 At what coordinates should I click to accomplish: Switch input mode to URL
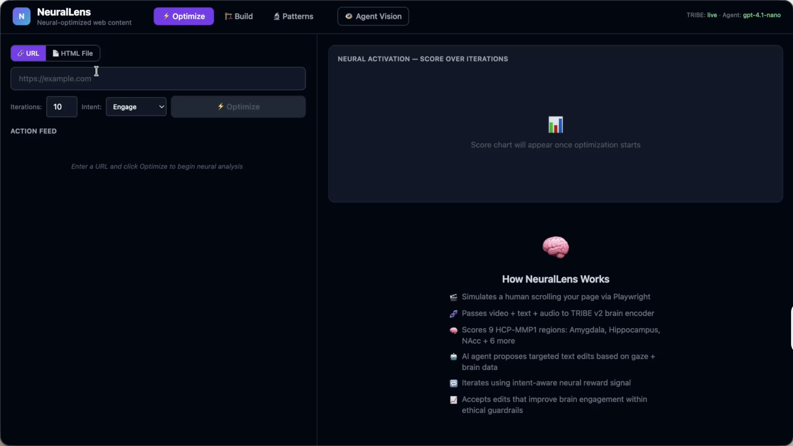click(29, 53)
